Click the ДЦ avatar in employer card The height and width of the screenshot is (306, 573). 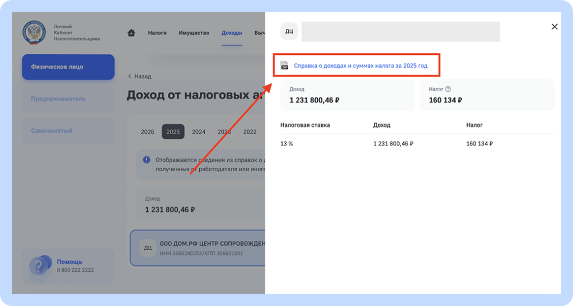[x=148, y=248]
